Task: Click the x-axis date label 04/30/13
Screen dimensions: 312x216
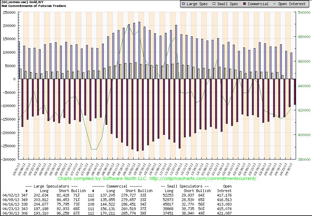Action: pos(288,169)
